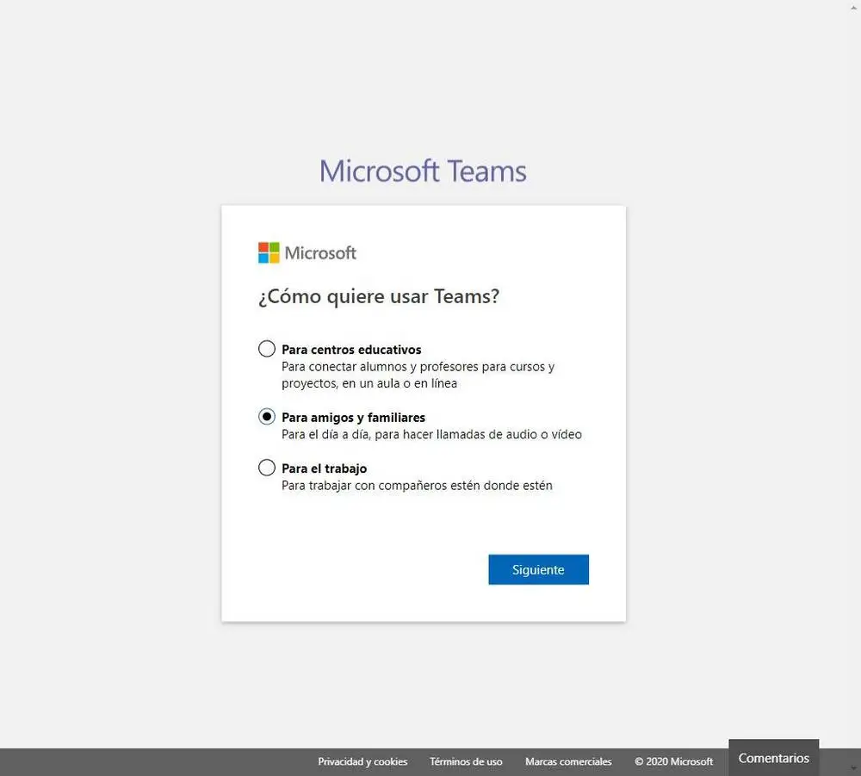The image size is (861, 776).
Task: Choose the "Para el trabajo" radio option
Action: pos(267,468)
